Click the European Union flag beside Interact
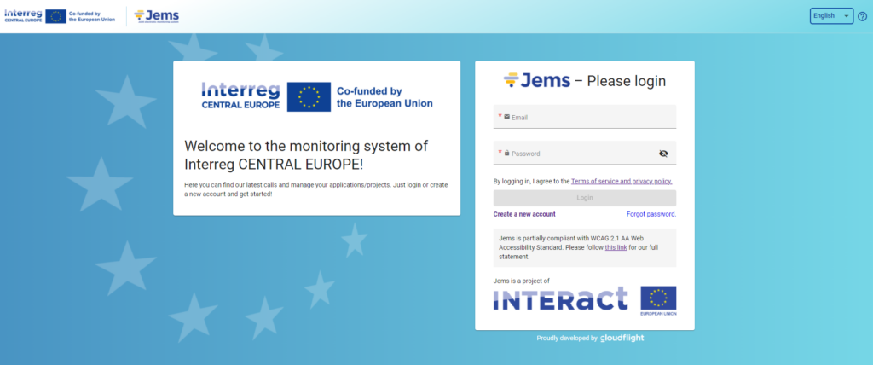Image resolution: width=873 pixels, height=365 pixels. click(658, 301)
